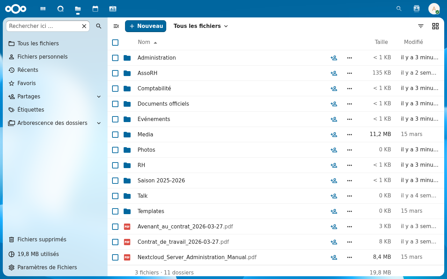The image size is (447, 279).
Task: Clear the sidebar search field with the X
Action: tap(84, 26)
